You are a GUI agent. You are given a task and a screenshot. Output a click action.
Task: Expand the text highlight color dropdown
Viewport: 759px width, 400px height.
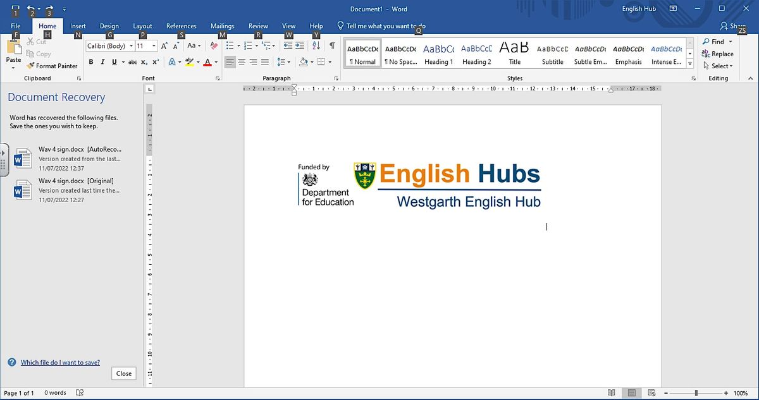click(x=198, y=62)
